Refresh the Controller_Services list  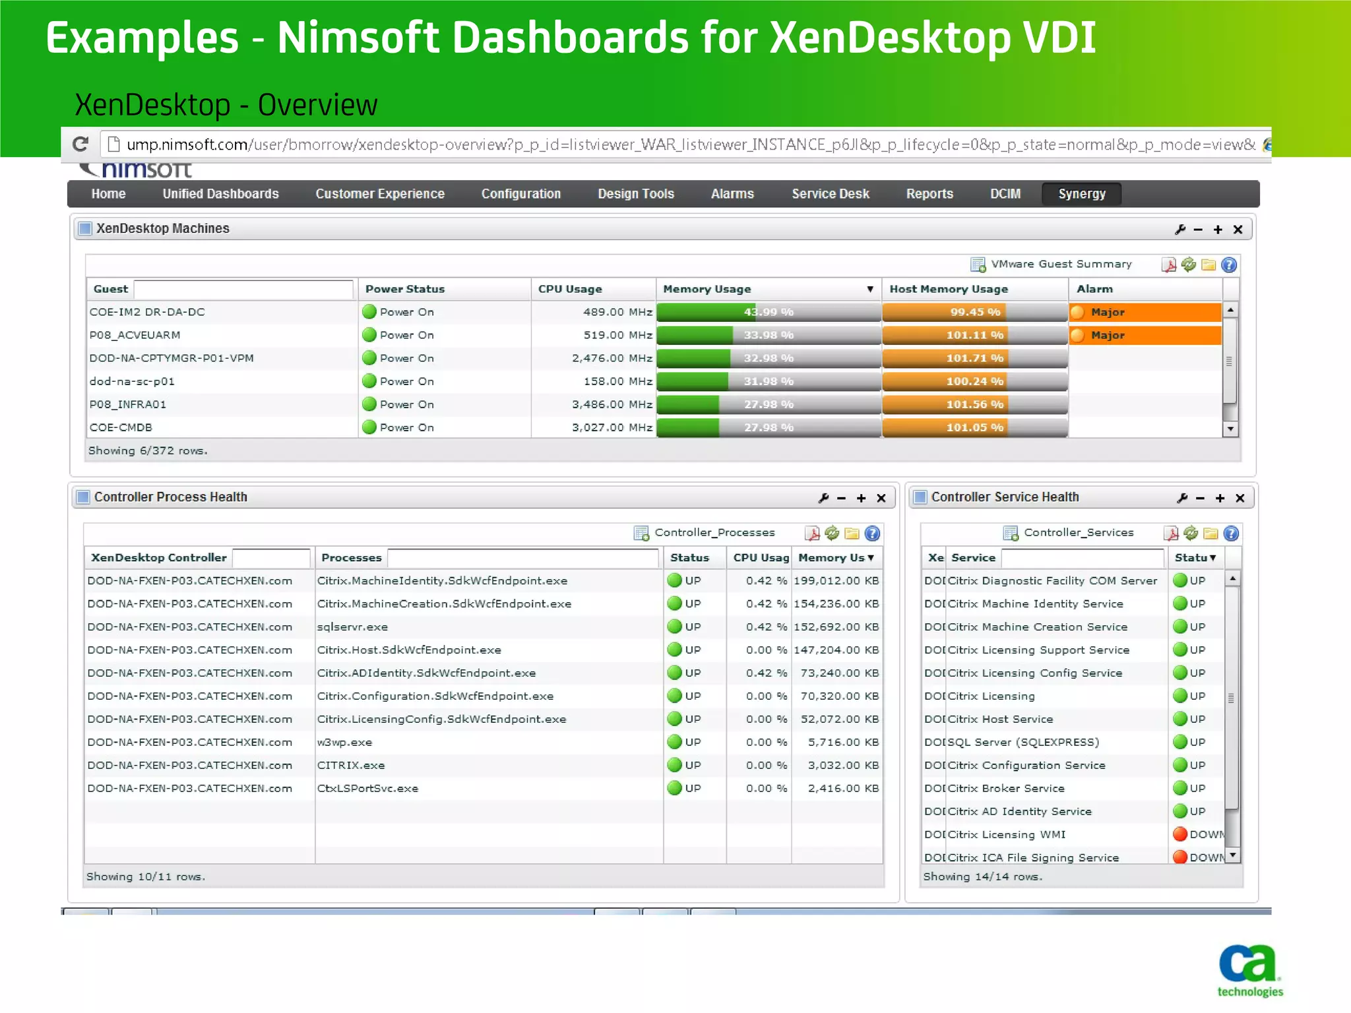point(1191,533)
